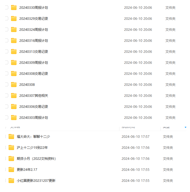Open folder icon beside 20240308

tap(14, 85)
